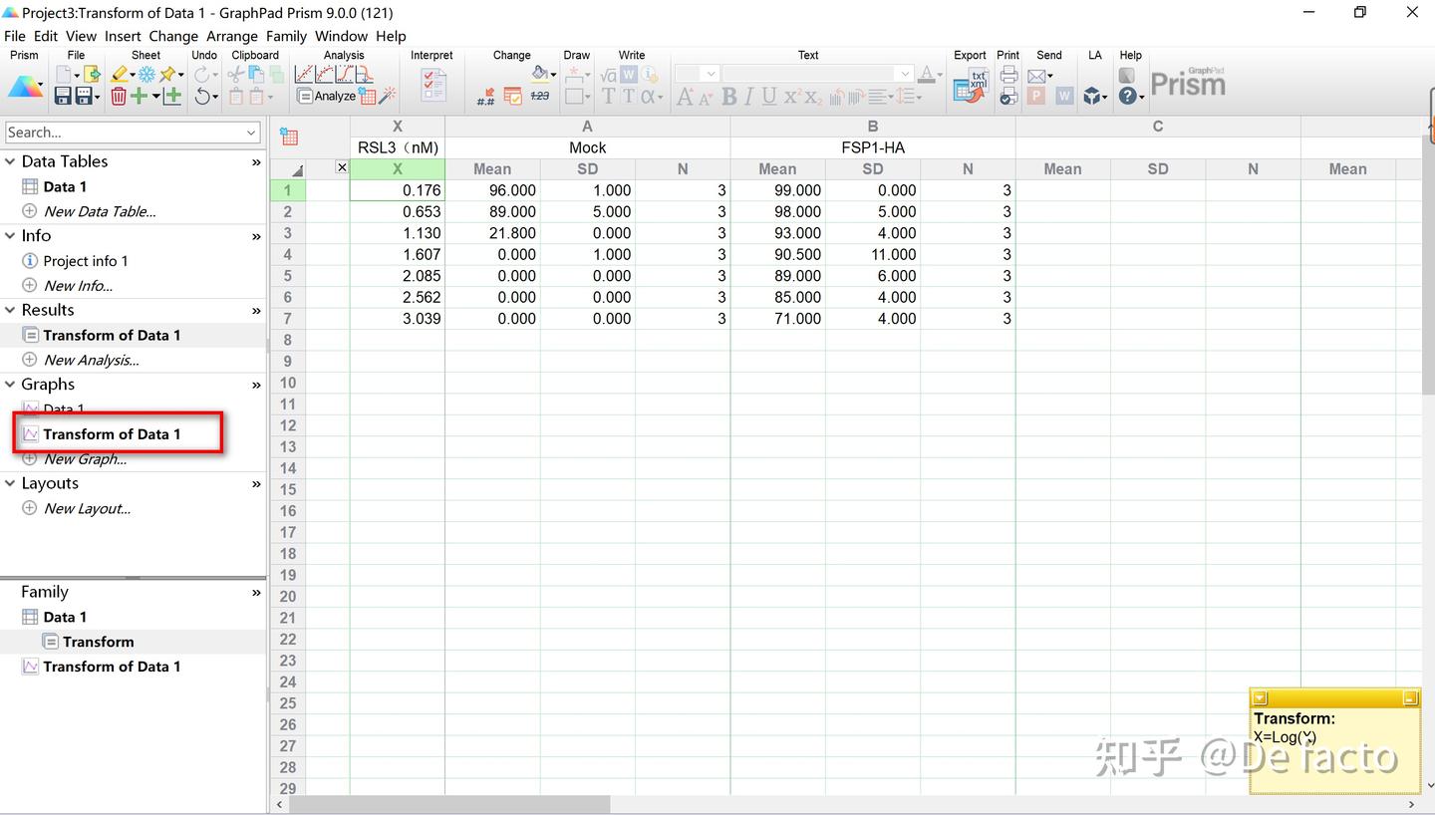The image size is (1435, 815).
Task: Click cell with value 21.800
Action: [x=492, y=233]
